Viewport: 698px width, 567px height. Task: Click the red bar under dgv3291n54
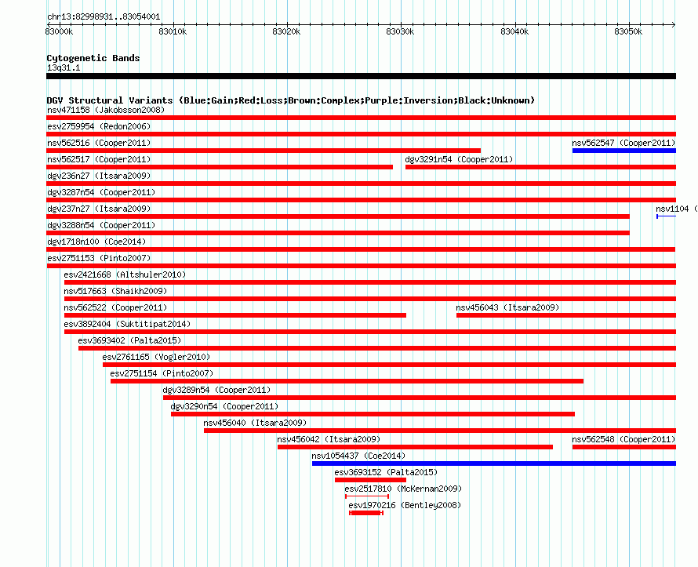(541, 167)
